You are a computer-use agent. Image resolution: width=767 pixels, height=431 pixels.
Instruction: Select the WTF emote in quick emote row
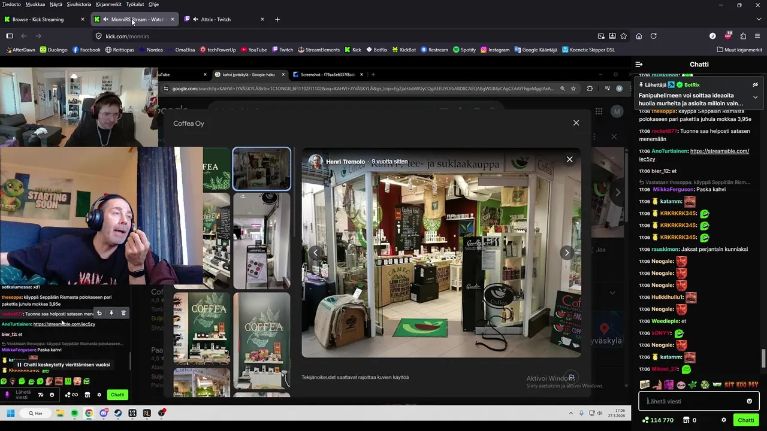(x=717, y=384)
